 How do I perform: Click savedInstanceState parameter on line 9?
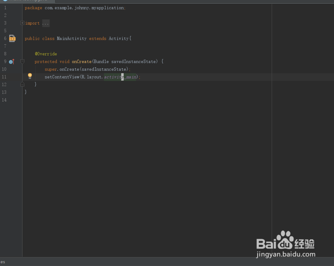tap(134, 62)
